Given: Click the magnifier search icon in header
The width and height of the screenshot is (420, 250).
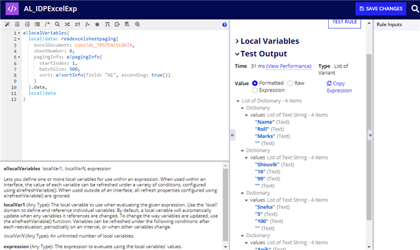Looking at the screenshot, I should [415, 9].
